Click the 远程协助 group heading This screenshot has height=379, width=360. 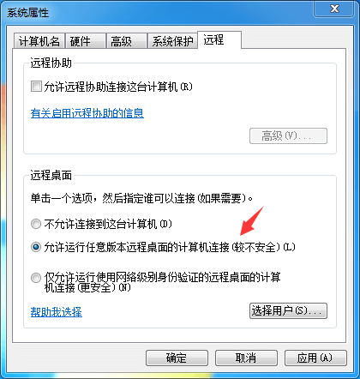pos(51,63)
